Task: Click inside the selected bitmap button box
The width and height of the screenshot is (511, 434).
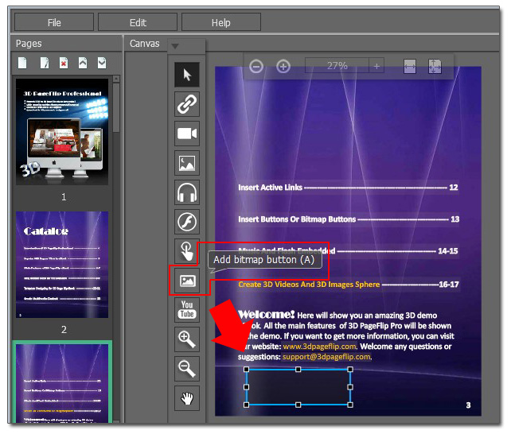Action: click(x=298, y=387)
